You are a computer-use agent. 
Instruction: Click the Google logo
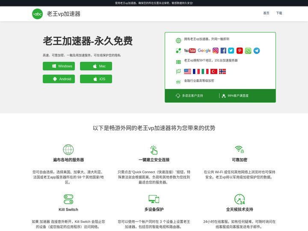[x=204, y=50]
